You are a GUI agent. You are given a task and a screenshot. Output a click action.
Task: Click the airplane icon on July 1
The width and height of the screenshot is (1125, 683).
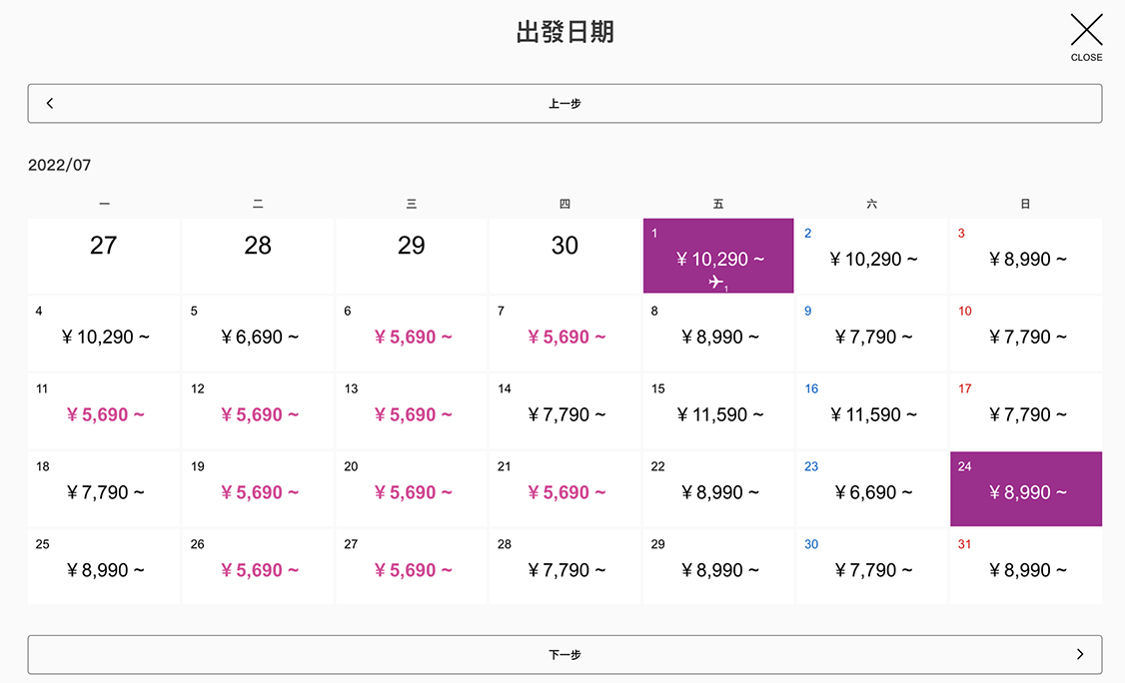pos(716,283)
